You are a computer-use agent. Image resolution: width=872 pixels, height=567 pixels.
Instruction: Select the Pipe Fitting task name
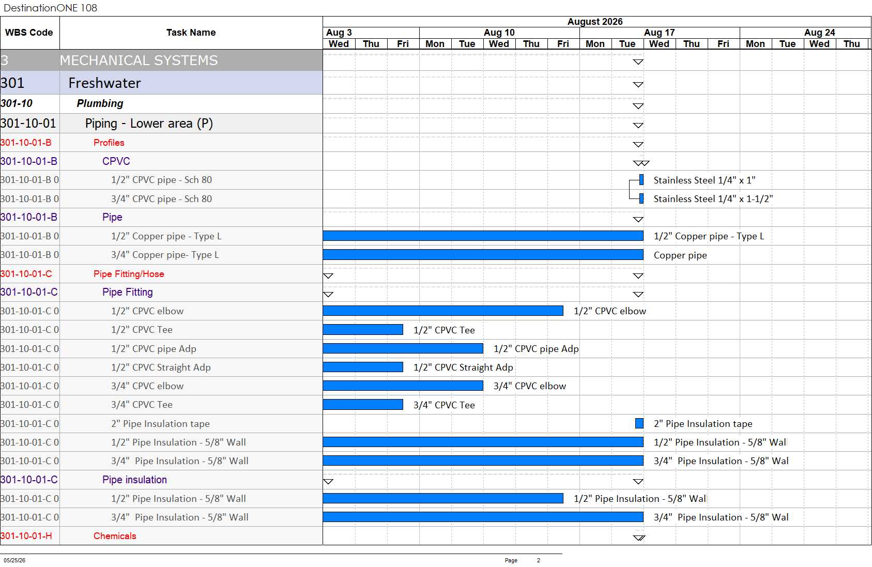[128, 292]
